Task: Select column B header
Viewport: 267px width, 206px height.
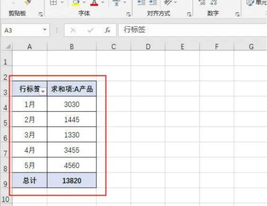Action: tap(72, 47)
